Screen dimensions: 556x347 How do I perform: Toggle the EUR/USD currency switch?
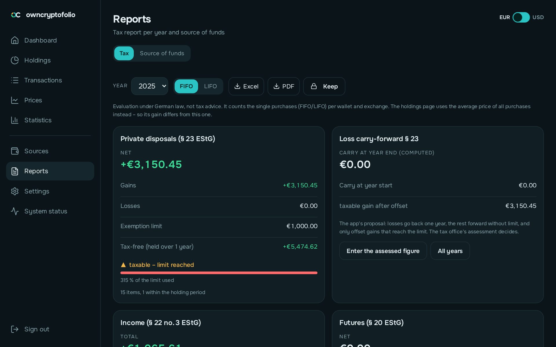[521, 17]
